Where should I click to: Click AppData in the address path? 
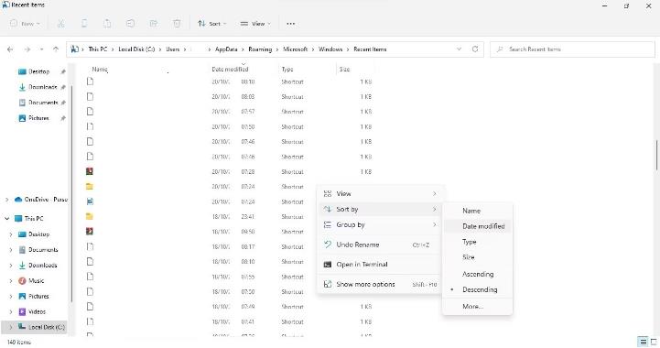click(226, 49)
